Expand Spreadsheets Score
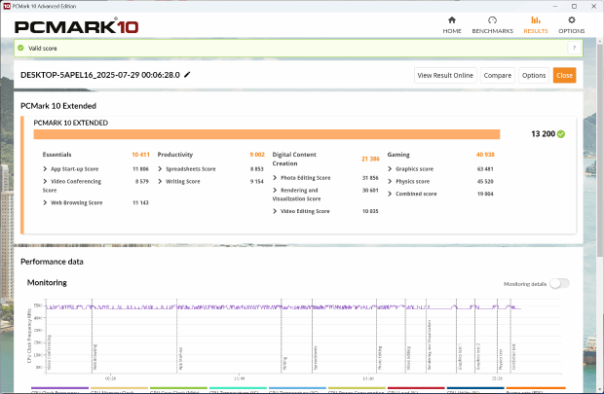This screenshot has height=394, width=604. [x=160, y=169]
